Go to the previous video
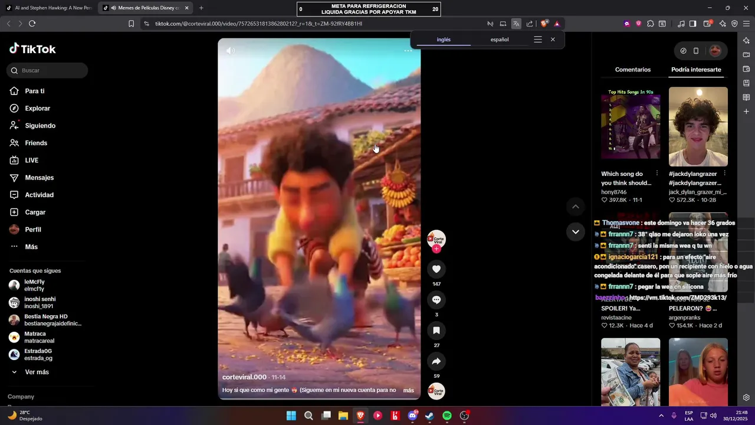Screen dimensions: 755x425 tap(576, 207)
